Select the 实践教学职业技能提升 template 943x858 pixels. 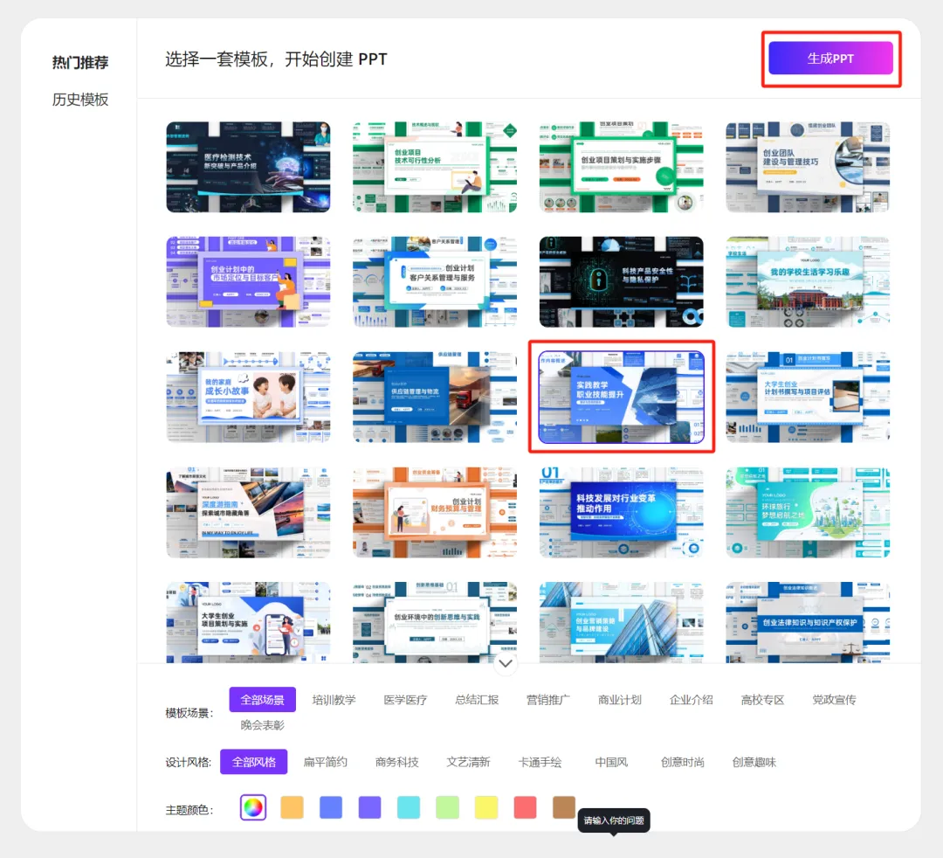621,398
